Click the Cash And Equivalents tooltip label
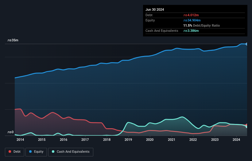The image size is (252, 161). [x=162, y=31]
